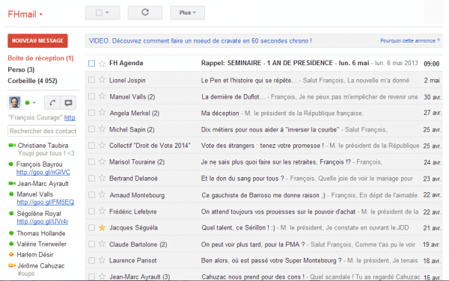Open the Perso (3) folder
Image resolution: width=449 pixels, height=281 pixels.
click(x=21, y=70)
